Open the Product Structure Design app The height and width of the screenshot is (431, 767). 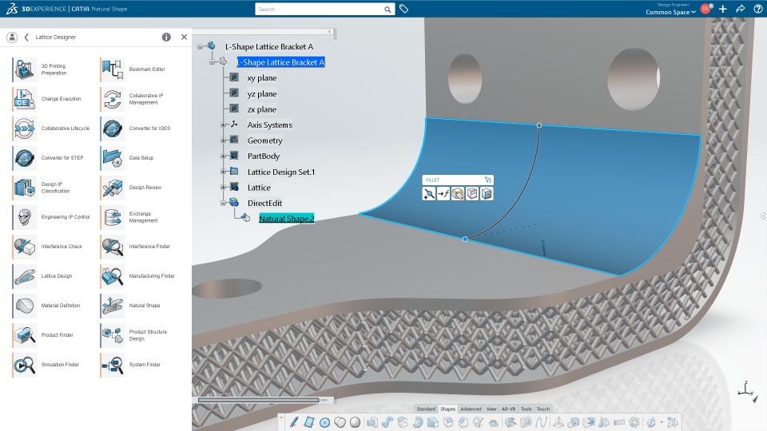[x=113, y=335]
